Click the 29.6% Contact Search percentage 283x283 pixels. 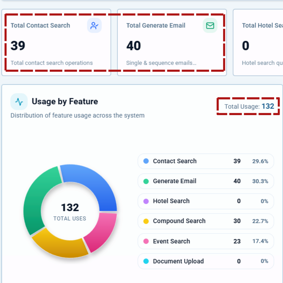pyautogui.click(x=260, y=161)
